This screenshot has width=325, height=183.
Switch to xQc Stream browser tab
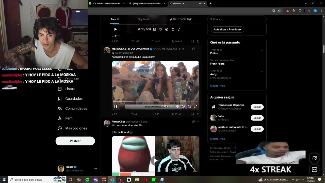[x=107, y=4]
